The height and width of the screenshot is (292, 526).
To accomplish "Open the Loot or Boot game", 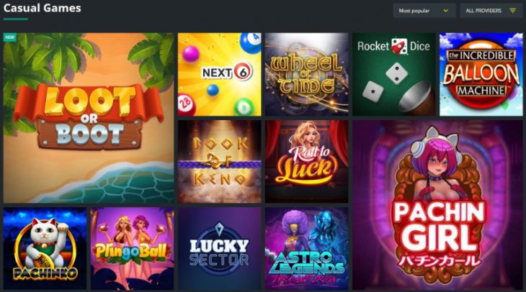I will (x=89, y=117).
